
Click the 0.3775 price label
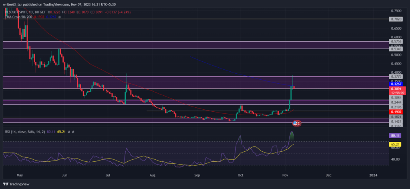click(x=395, y=76)
